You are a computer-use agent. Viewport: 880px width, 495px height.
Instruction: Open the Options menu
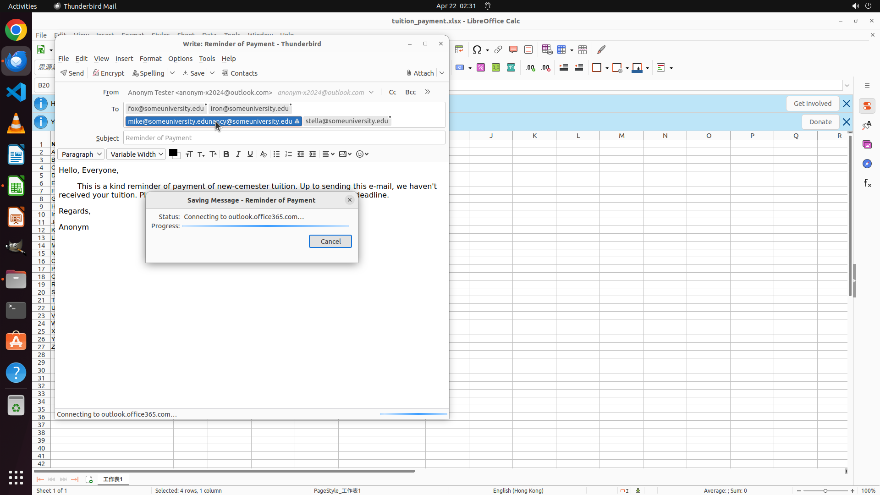pyautogui.click(x=180, y=59)
